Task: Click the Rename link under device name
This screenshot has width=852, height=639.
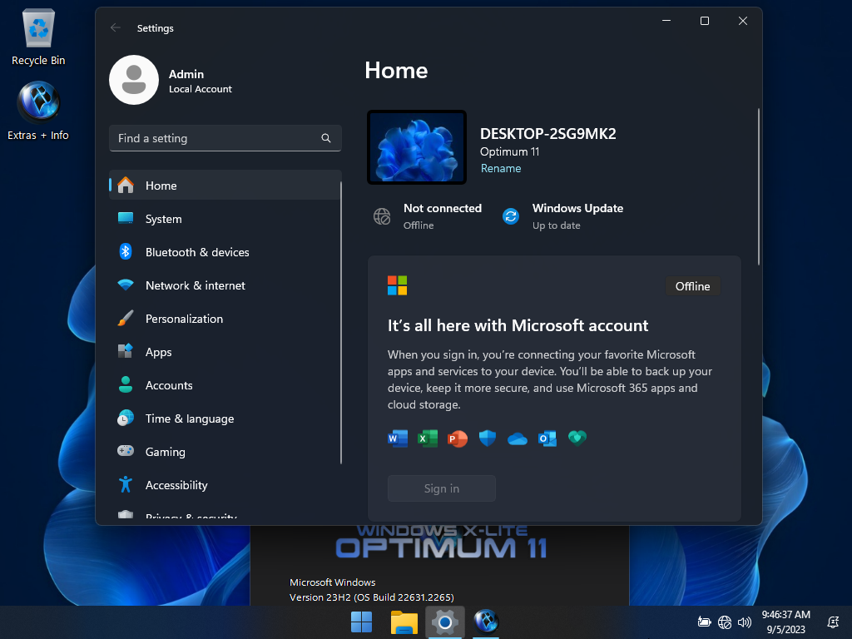Action: [x=501, y=168]
